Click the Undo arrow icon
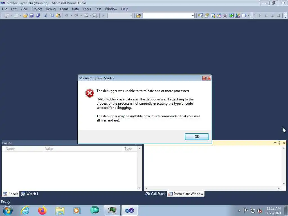The width and height of the screenshot is (288, 216). (66, 16)
